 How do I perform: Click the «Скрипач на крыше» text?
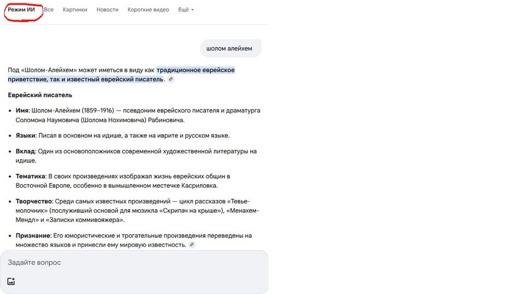[190, 211]
